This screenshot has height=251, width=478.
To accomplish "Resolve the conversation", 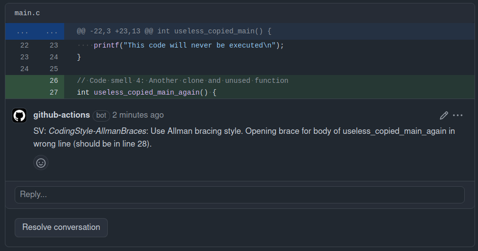I will click(x=61, y=227).
